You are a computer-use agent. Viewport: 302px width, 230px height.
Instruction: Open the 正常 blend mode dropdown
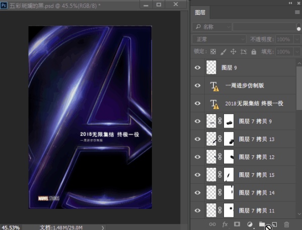point(218,39)
